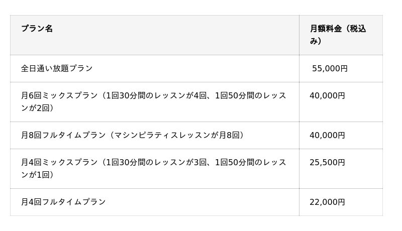Click 1回50分間 in the 月6回ミックスプラン row
402x231 pixels.
click(x=236, y=95)
